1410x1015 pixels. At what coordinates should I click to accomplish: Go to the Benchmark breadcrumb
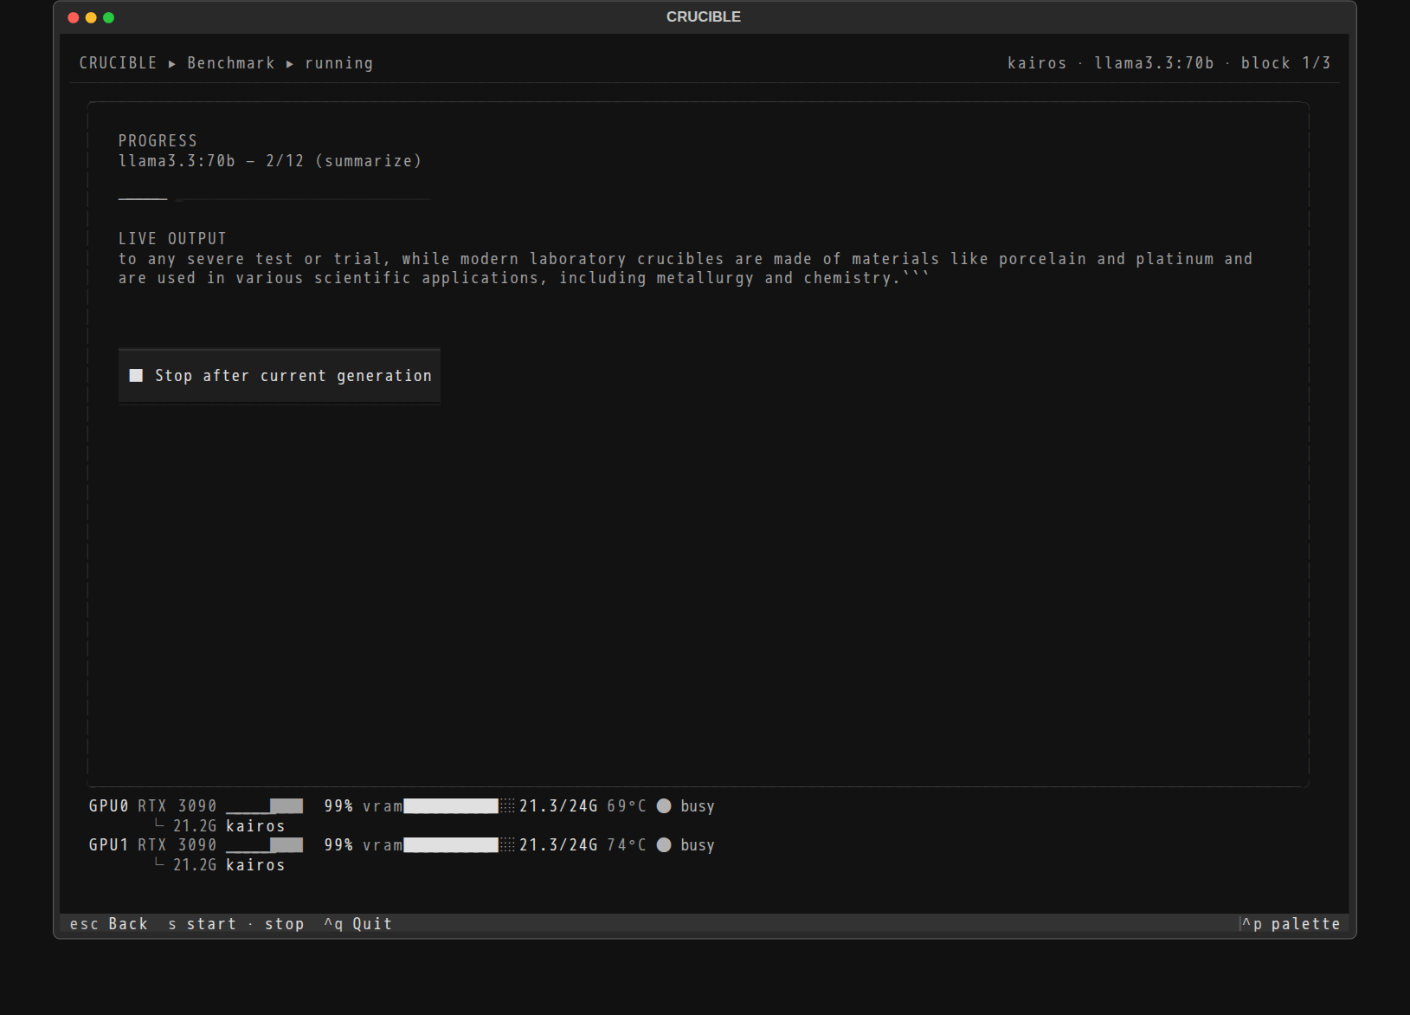(231, 63)
